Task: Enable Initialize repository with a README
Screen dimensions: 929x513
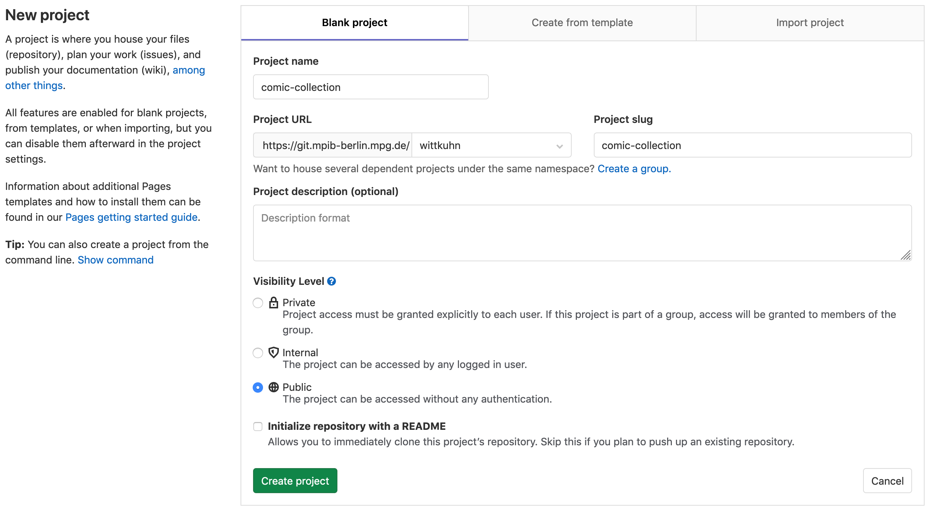Action: [x=258, y=427]
